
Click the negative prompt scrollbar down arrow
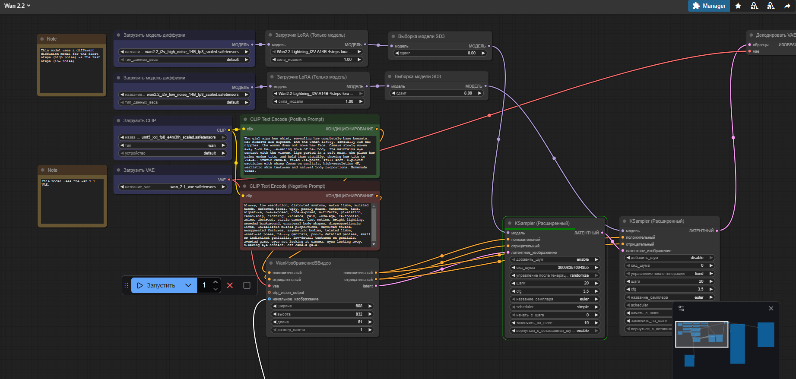point(374,244)
